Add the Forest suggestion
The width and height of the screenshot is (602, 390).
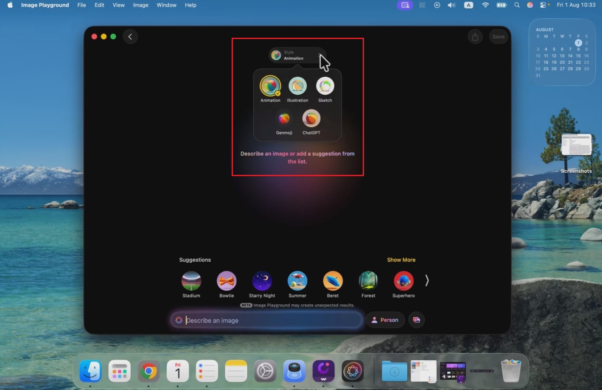[x=368, y=284]
